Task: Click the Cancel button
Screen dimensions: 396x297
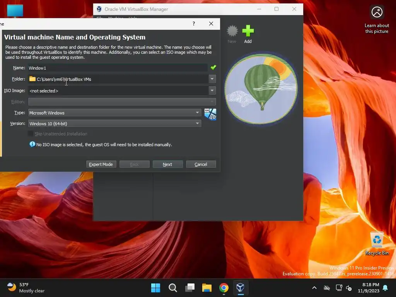Action: tap(201, 164)
